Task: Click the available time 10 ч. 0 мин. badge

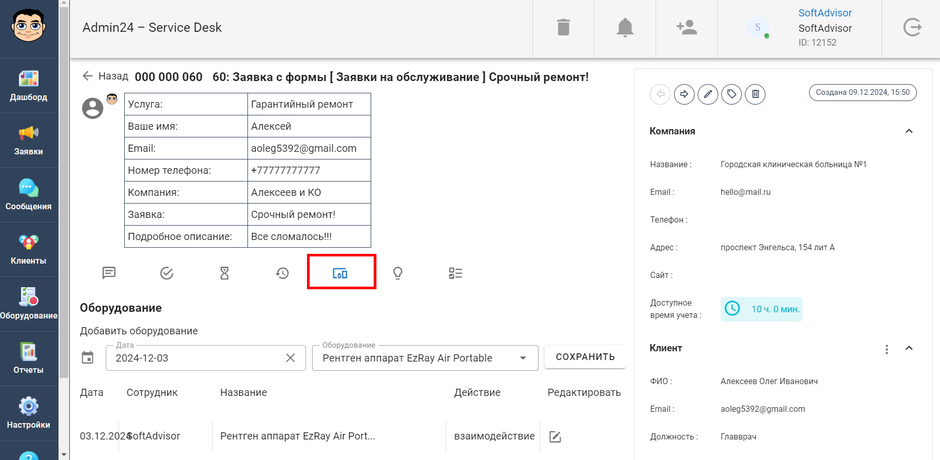Action: pos(761,309)
